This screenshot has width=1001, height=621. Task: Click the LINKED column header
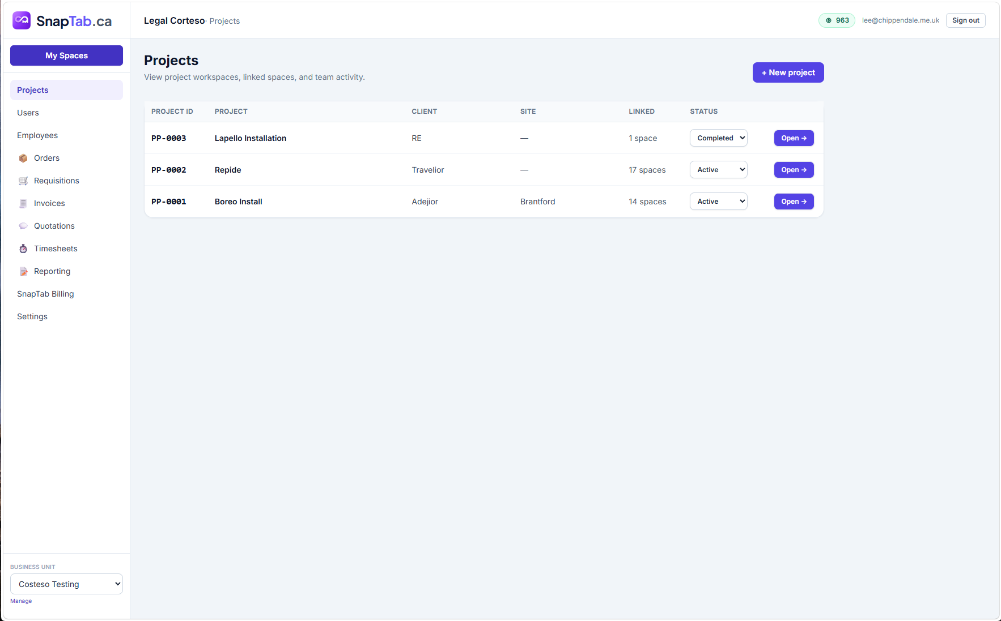tap(642, 112)
